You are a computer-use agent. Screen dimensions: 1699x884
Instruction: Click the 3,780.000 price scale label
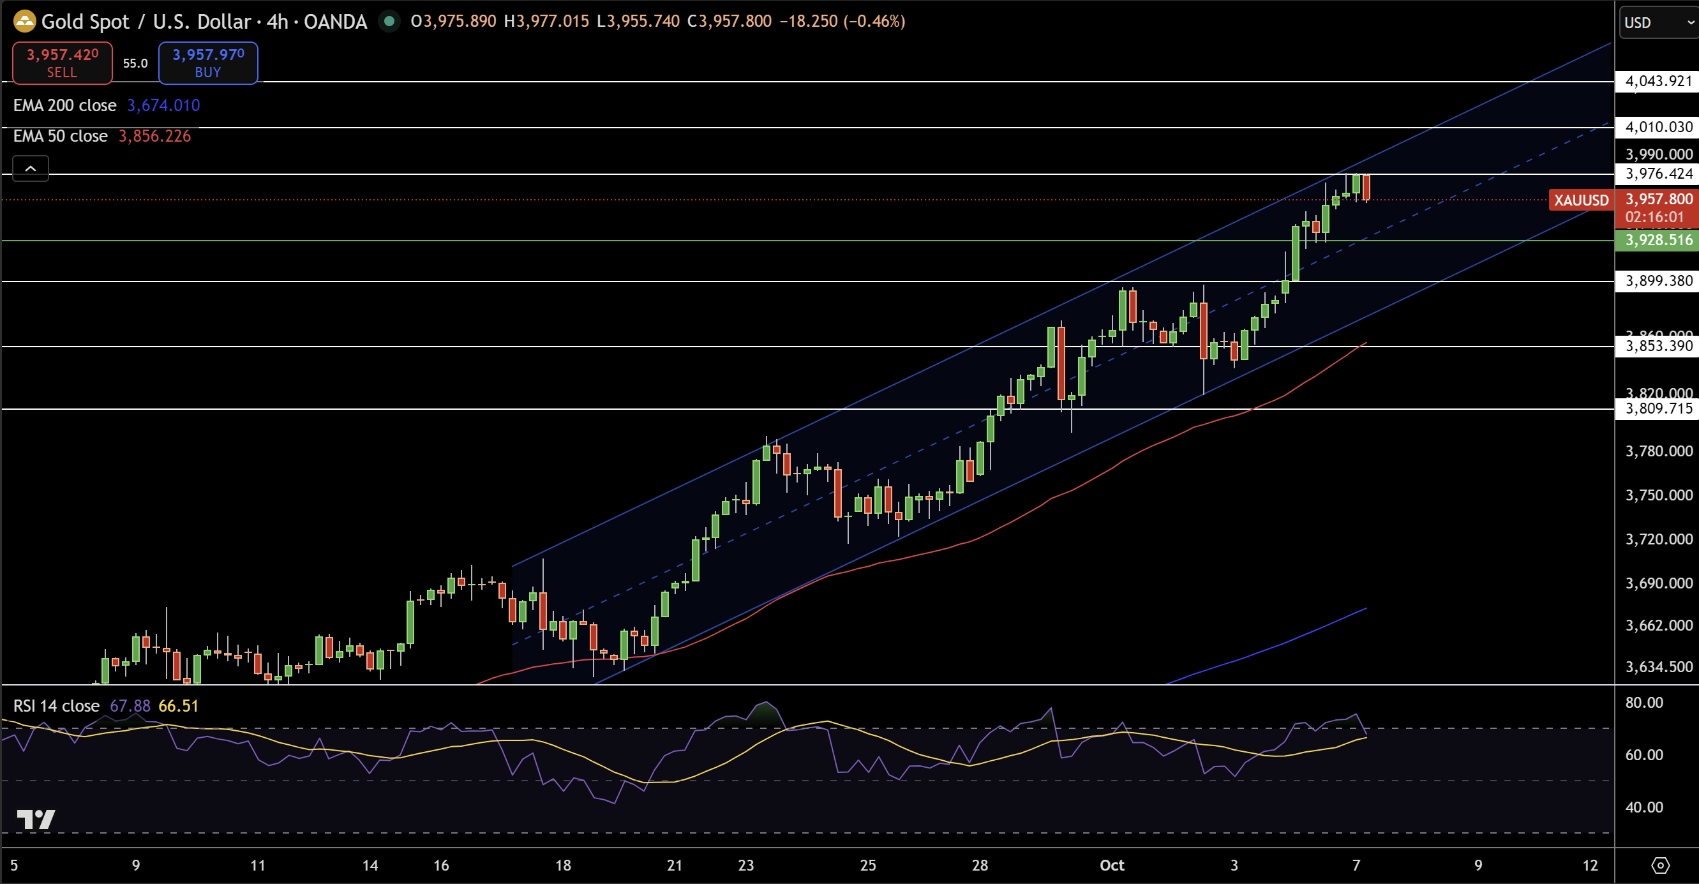(x=1659, y=451)
